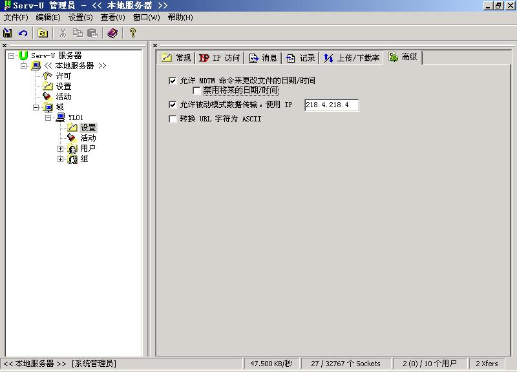Open the 帮助(H) menu
Image resolution: width=517 pixels, height=372 pixels.
[180, 17]
